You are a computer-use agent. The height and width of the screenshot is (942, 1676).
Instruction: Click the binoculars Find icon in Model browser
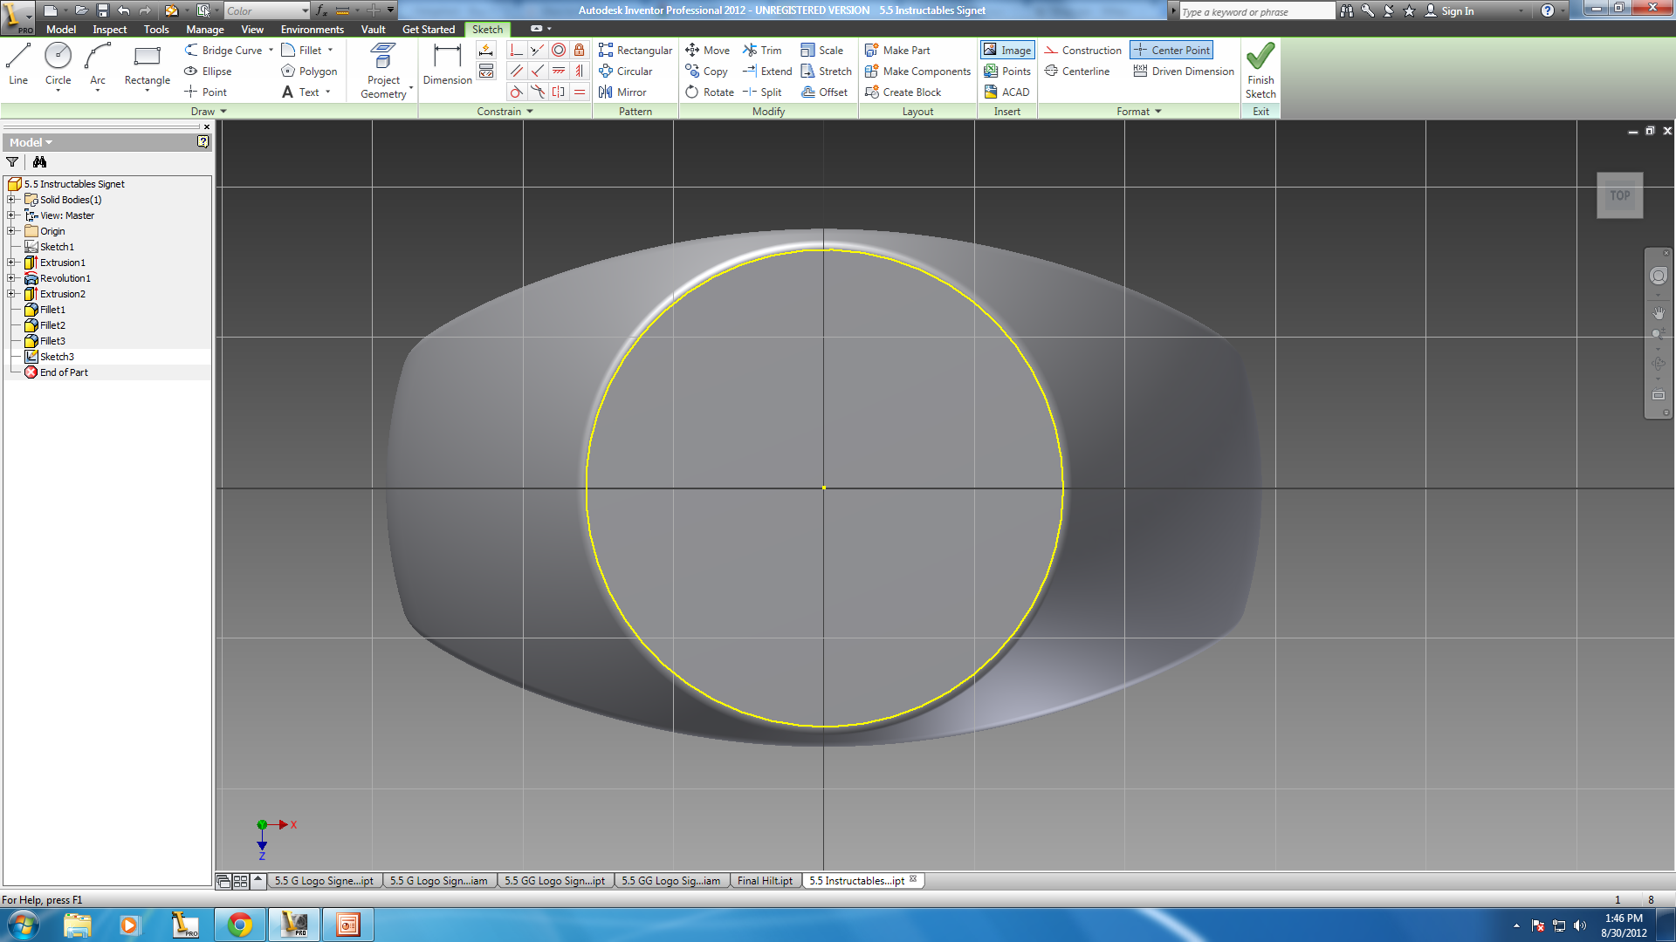39,162
